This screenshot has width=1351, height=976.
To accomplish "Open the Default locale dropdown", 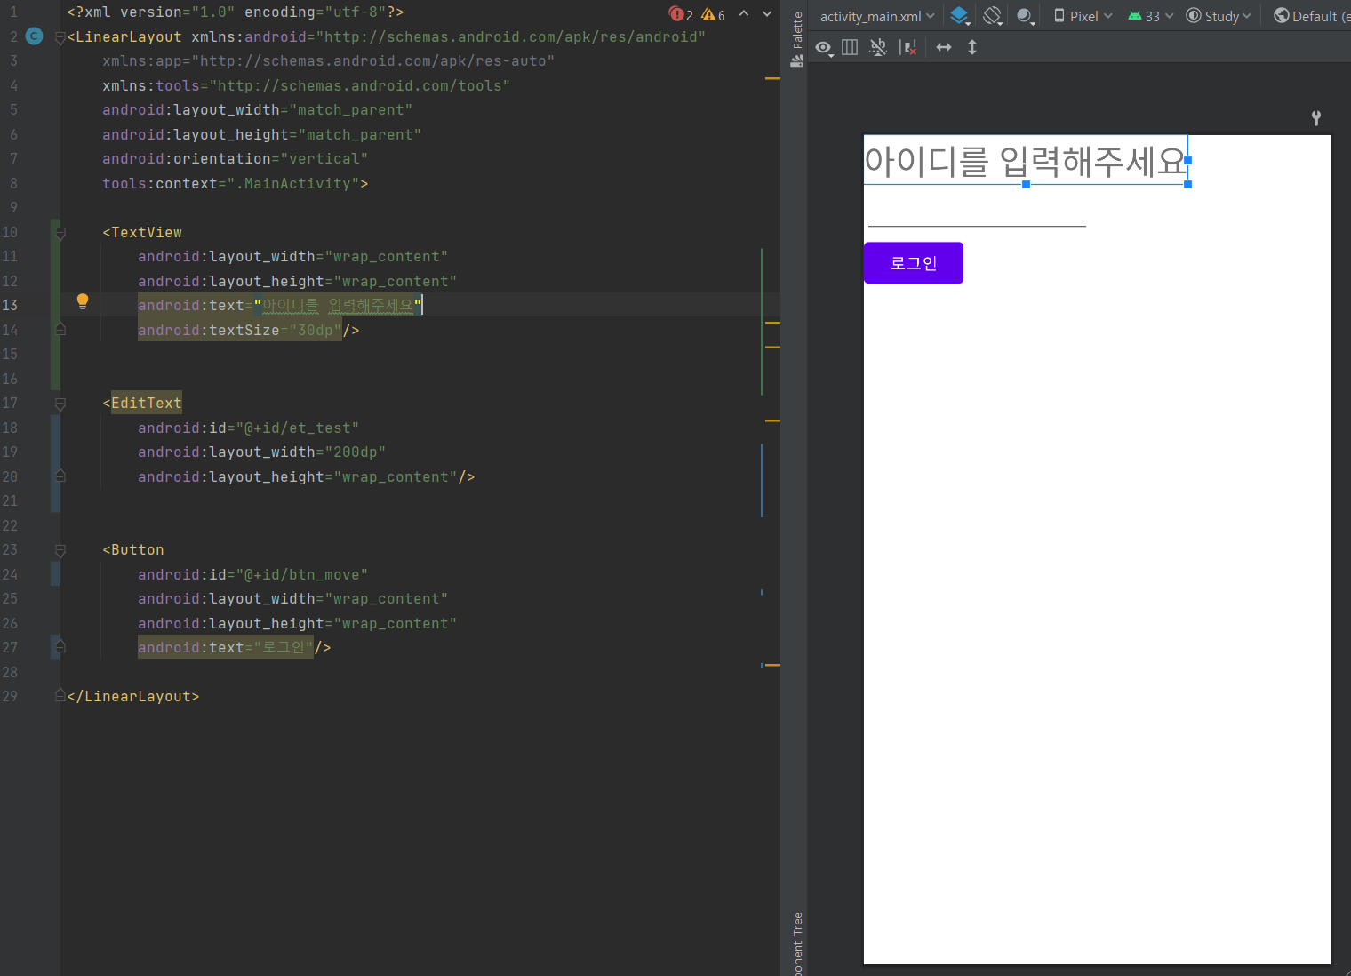I will click(x=1312, y=16).
